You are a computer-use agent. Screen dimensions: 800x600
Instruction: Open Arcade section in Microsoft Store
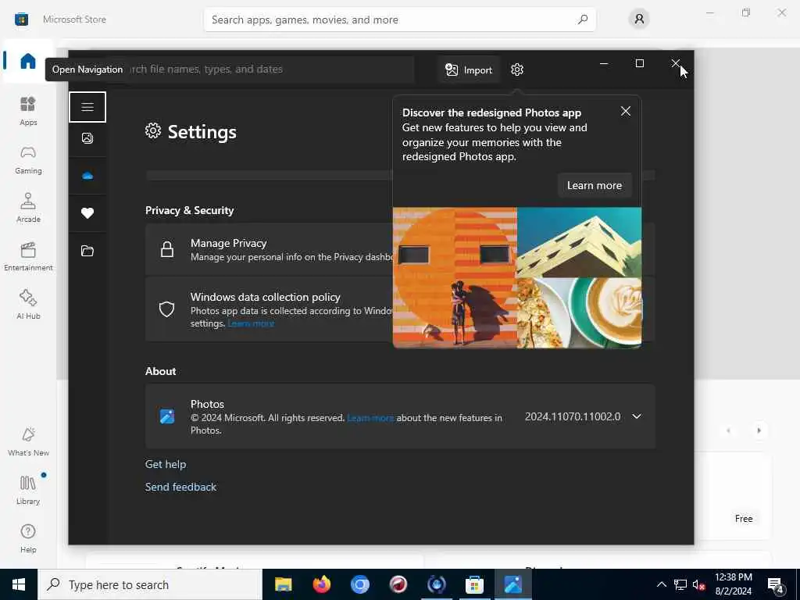pyautogui.click(x=28, y=208)
